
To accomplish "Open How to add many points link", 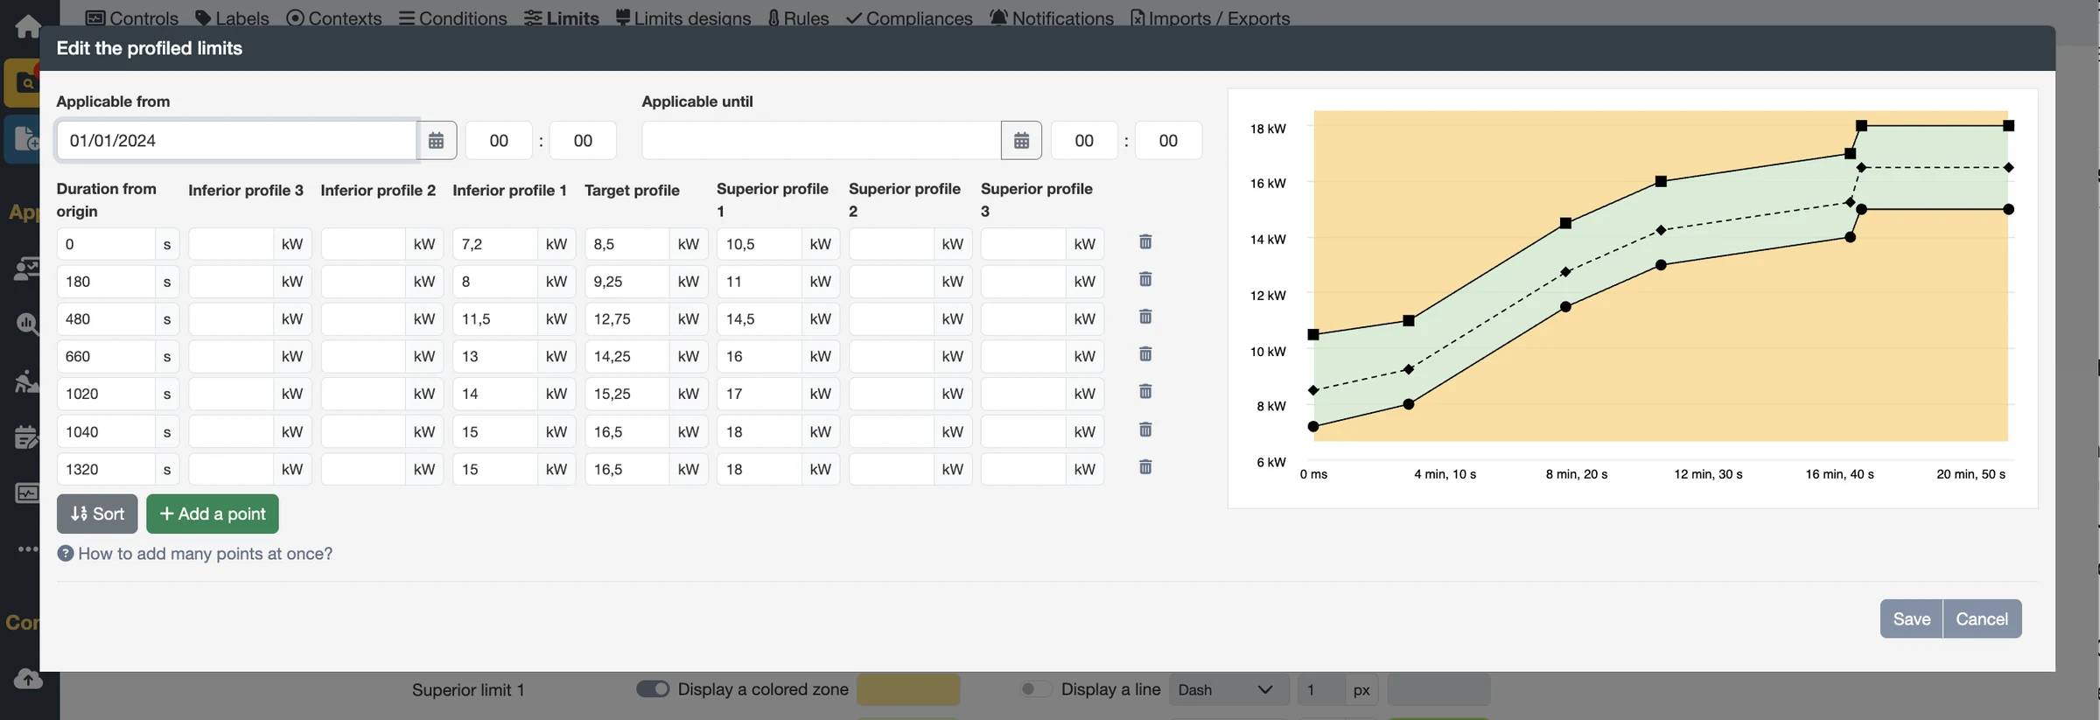I will click(206, 554).
